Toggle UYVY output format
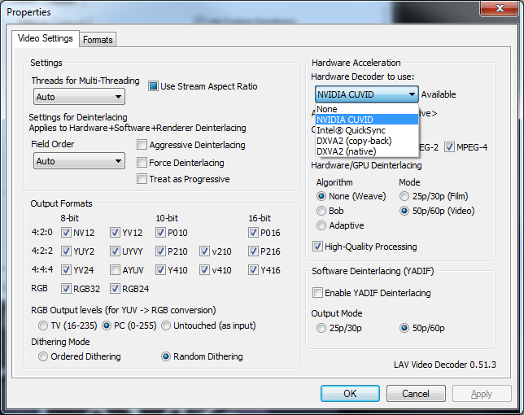Image resolution: width=524 pixels, height=415 pixels. click(x=115, y=251)
